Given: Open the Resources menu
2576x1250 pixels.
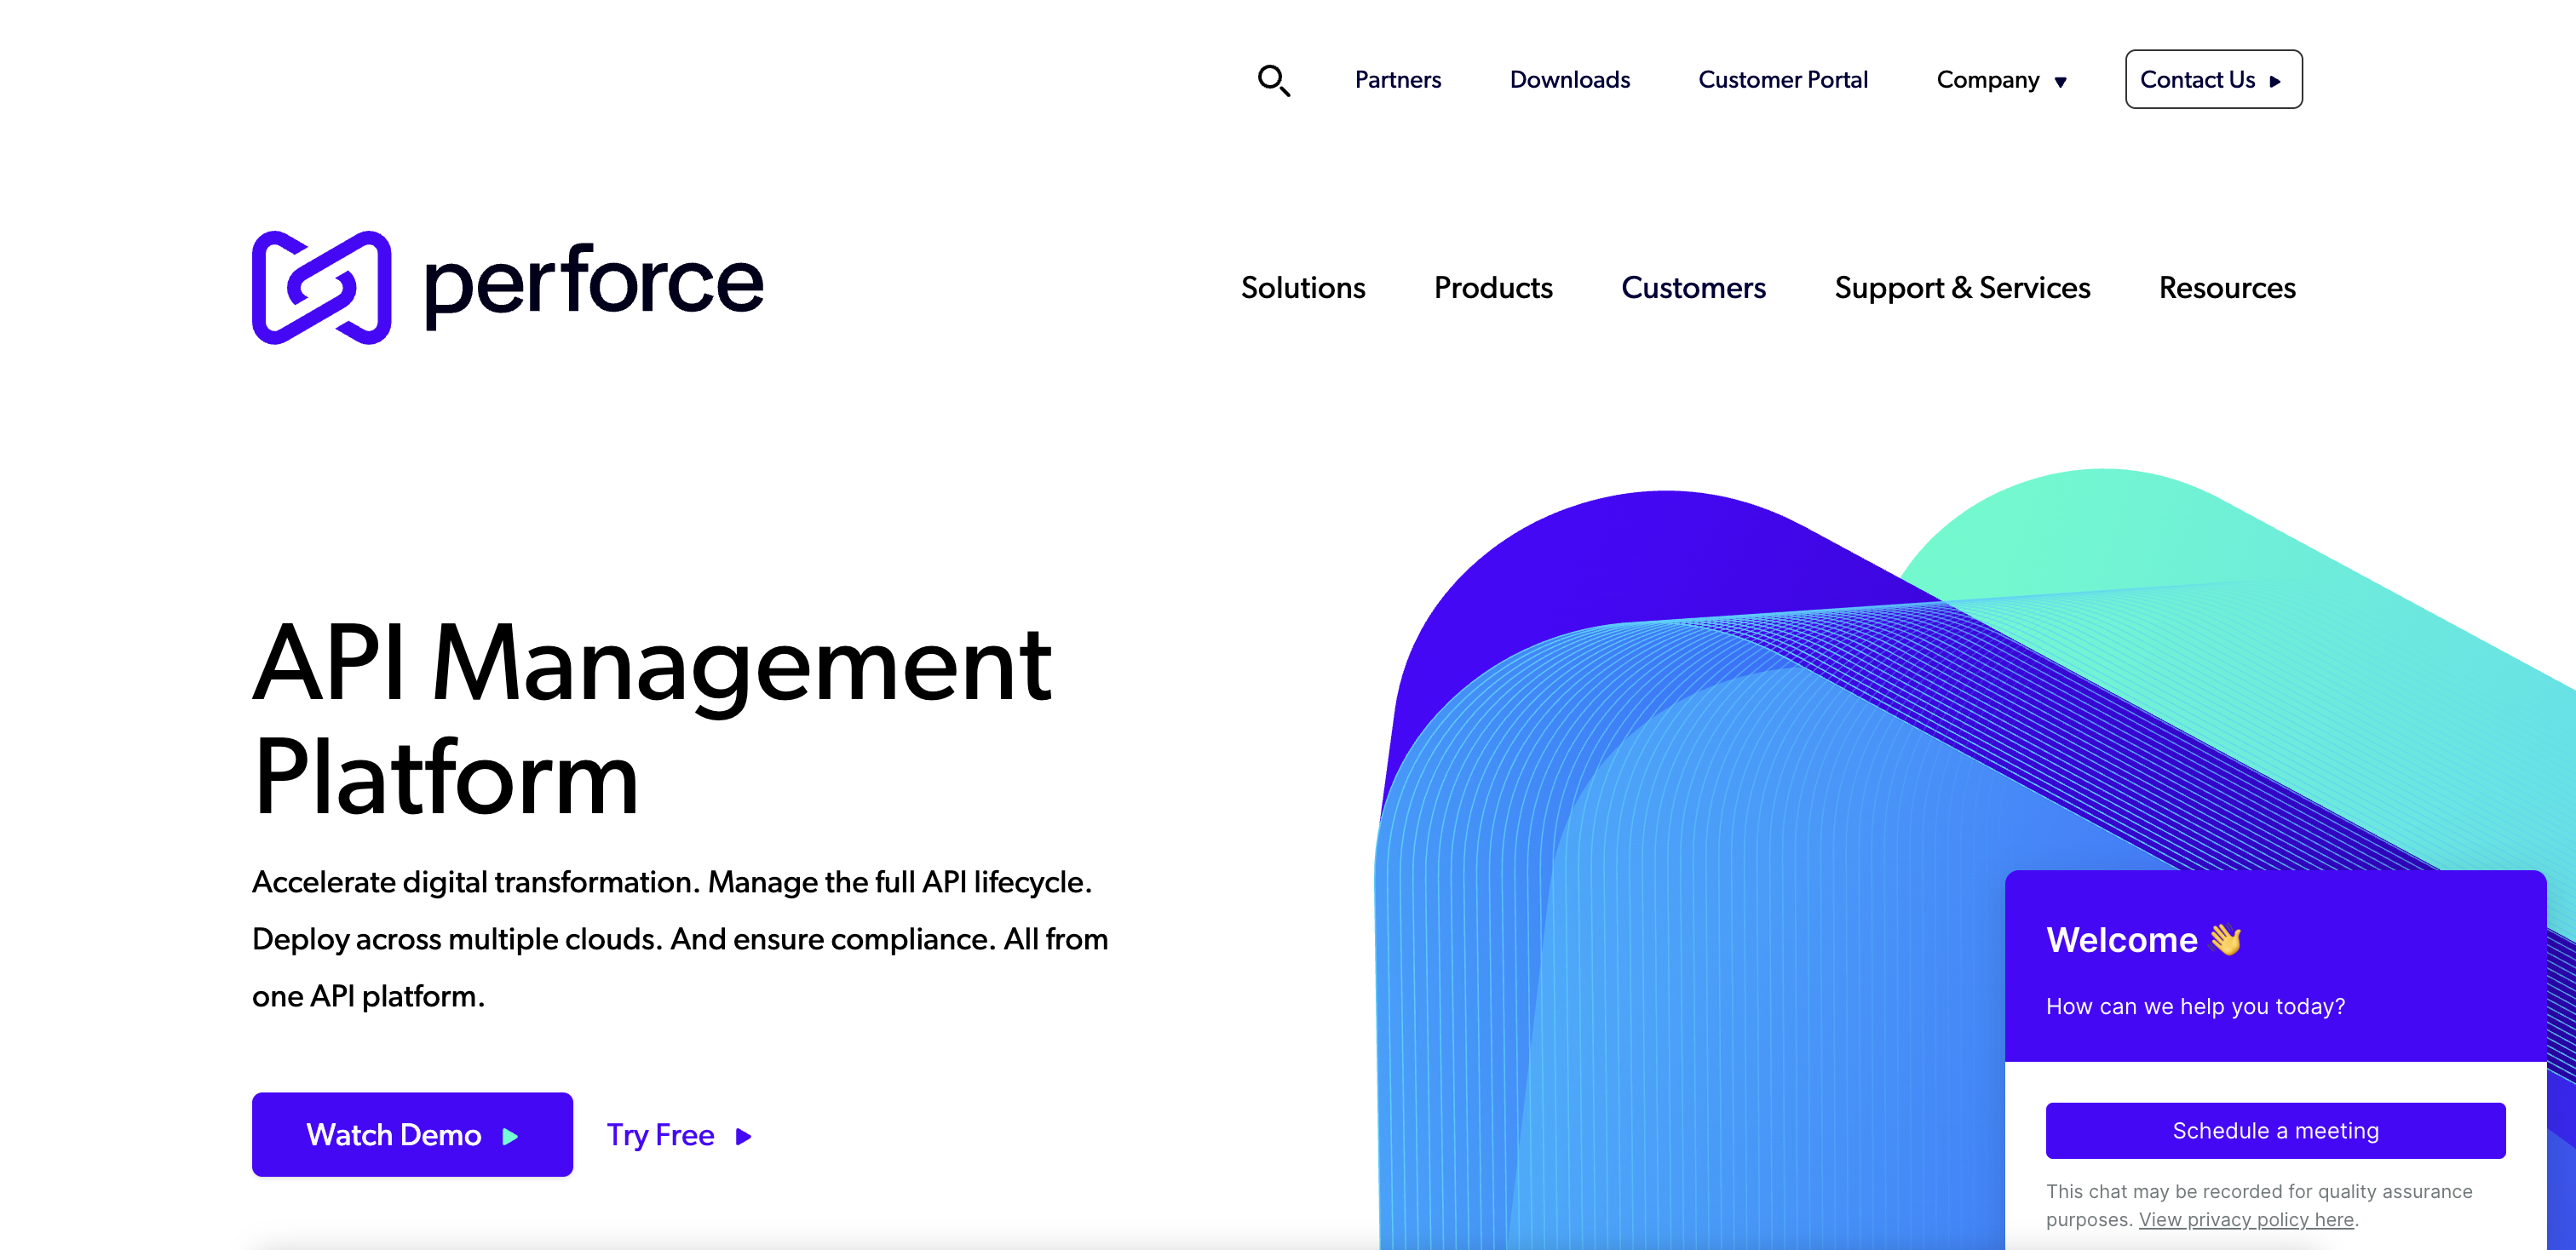Looking at the screenshot, I should (x=2226, y=288).
